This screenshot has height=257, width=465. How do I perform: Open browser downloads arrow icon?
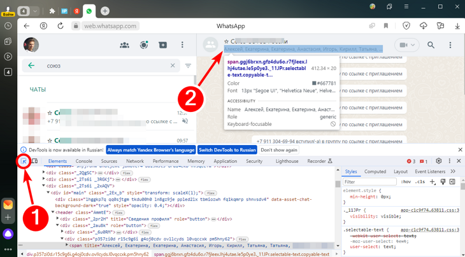(x=457, y=26)
